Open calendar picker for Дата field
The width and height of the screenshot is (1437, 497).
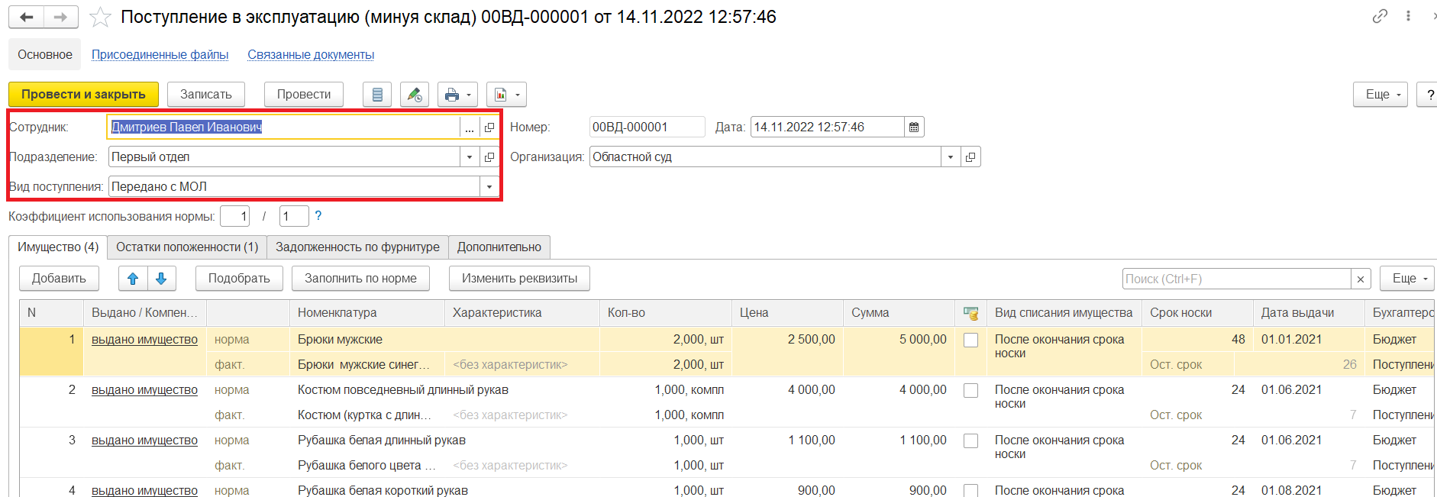914,127
